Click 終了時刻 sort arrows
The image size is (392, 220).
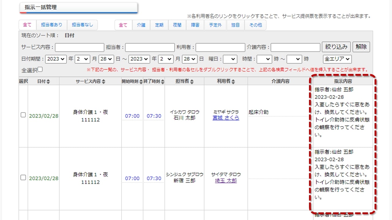click(x=163, y=82)
